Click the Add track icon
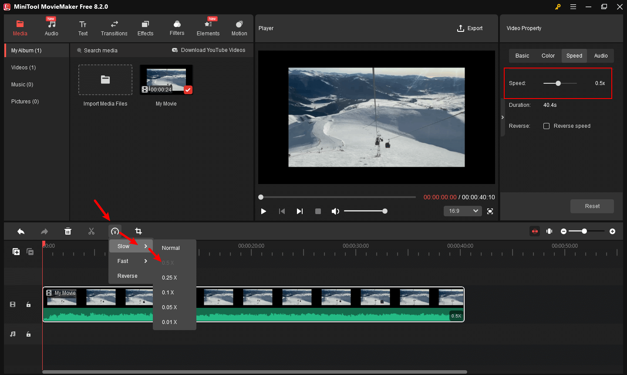This screenshot has height=375, width=627. [16, 252]
